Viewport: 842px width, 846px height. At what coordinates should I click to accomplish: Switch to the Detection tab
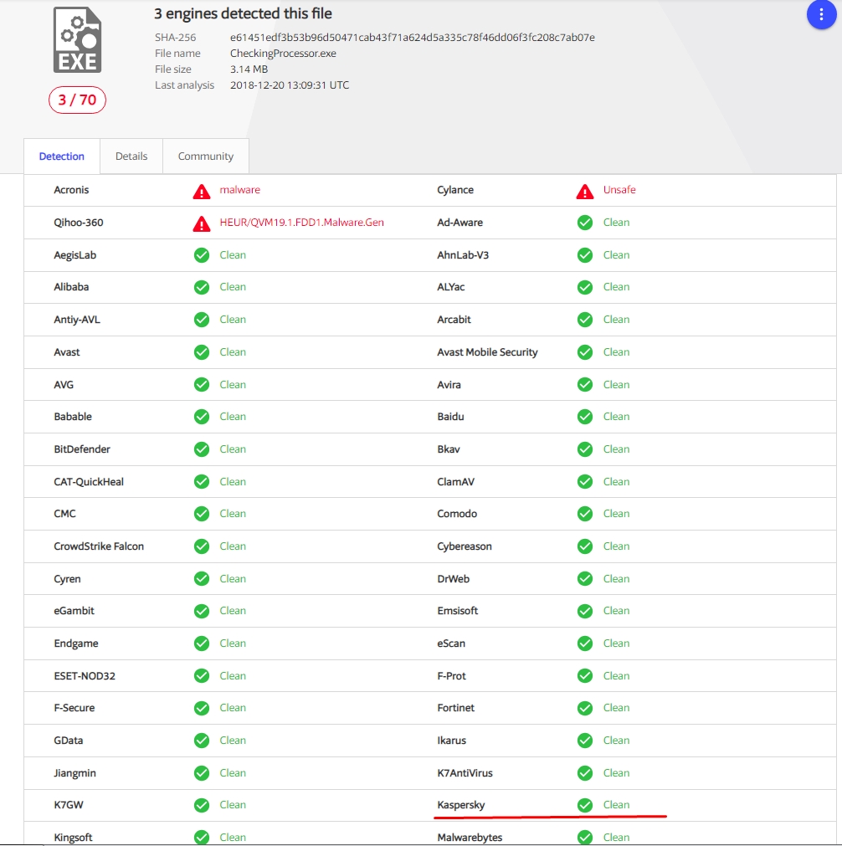62,156
